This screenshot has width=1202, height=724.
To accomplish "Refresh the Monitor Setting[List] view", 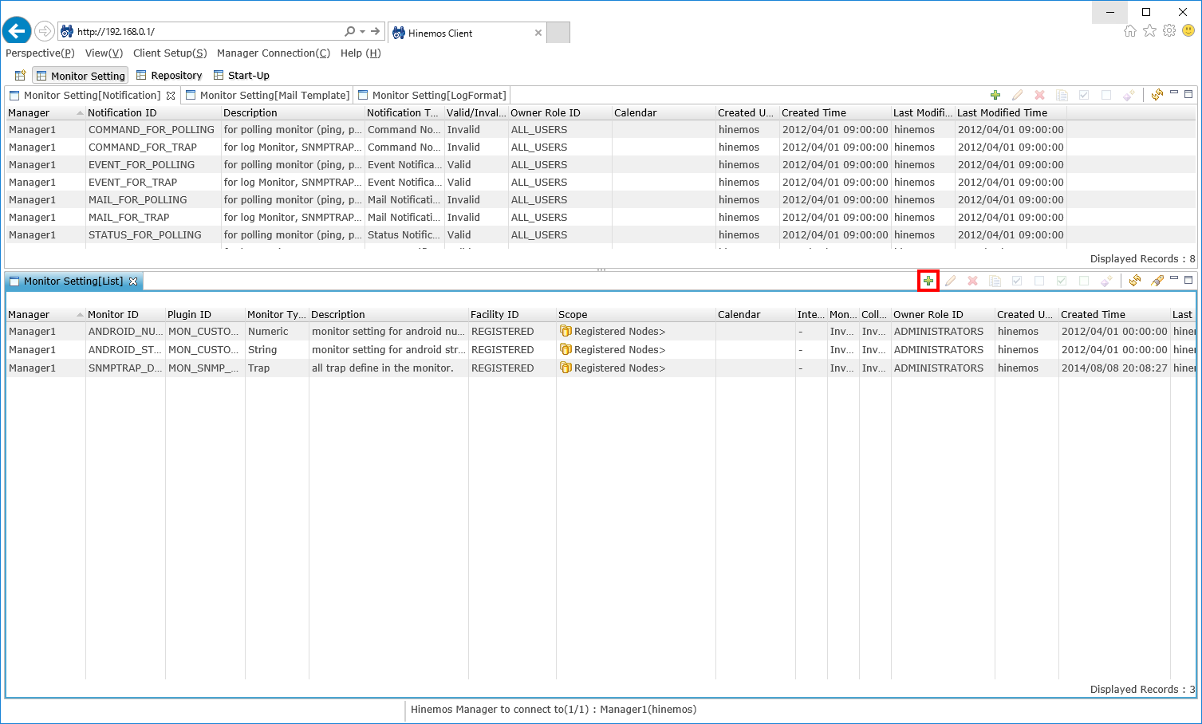I will click(1134, 281).
